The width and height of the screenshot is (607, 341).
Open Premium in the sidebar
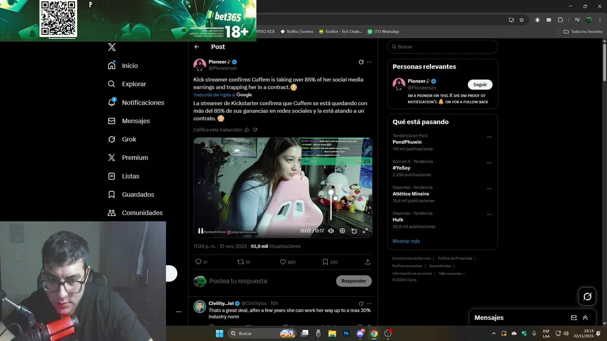tap(128, 158)
